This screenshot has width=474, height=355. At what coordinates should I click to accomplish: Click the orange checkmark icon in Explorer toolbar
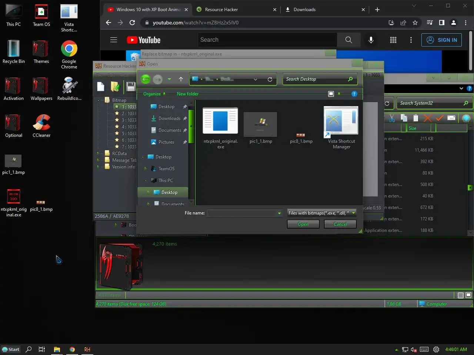[440, 118]
